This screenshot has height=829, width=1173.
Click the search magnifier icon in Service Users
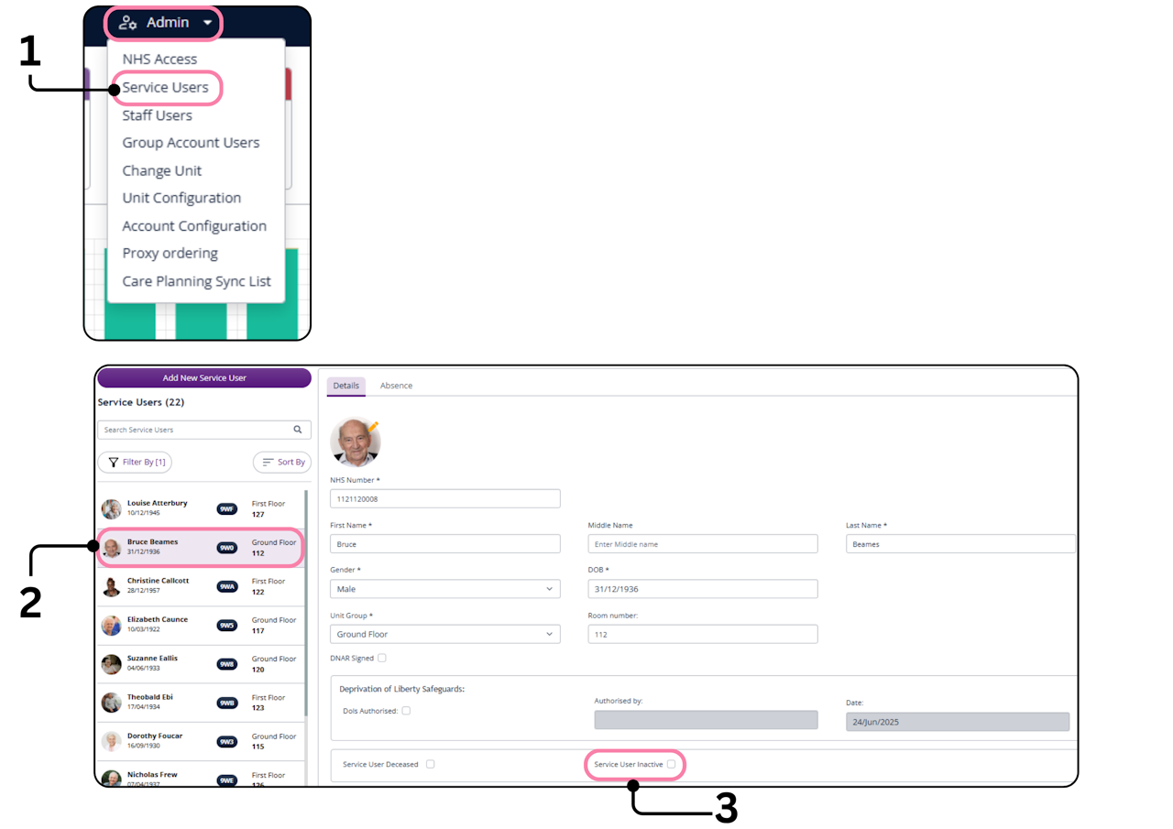click(298, 430)
